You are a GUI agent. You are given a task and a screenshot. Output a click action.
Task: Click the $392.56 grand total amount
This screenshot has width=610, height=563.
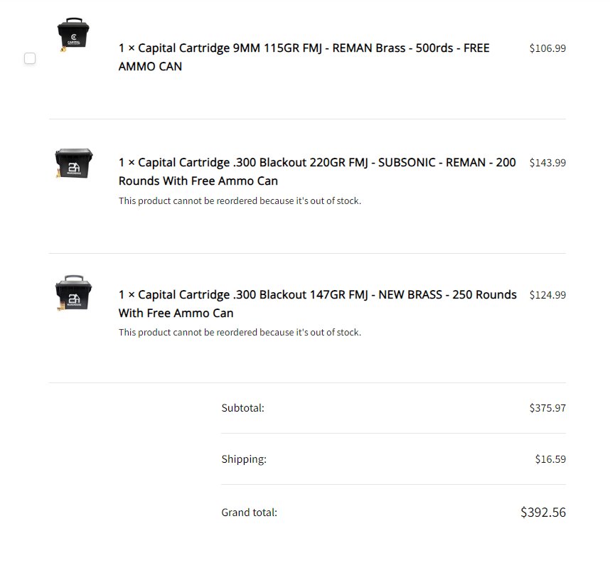coord(543,512)
